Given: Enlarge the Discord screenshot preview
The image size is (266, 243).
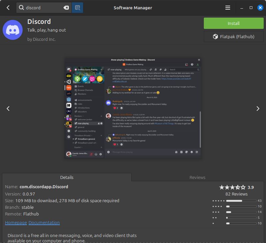Looking at the screenshot, I should click(133, 108).
